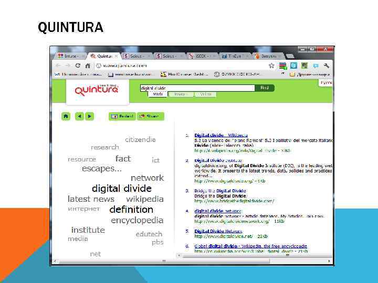Switch to the Quintura browser tab
Image resolution: width=378 pixels, height=283 pixels.
[x=103, y=56]
